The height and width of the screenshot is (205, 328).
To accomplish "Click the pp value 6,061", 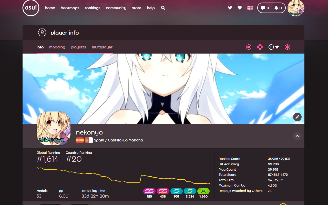I will [x=64, y=196].
